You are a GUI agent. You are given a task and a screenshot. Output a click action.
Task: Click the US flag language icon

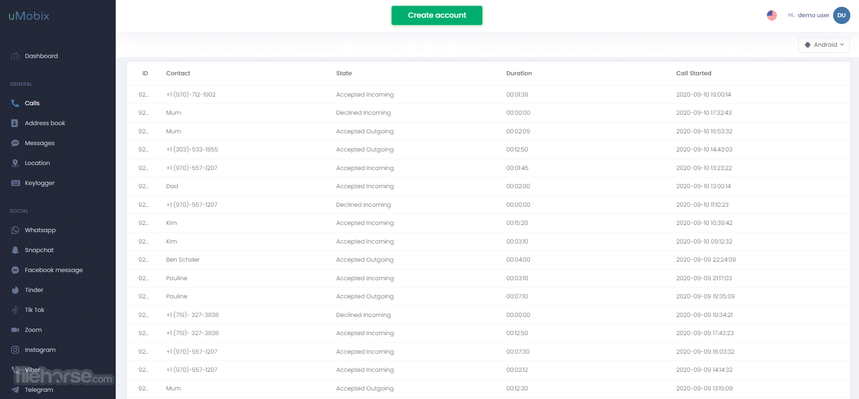click(771, 15)
